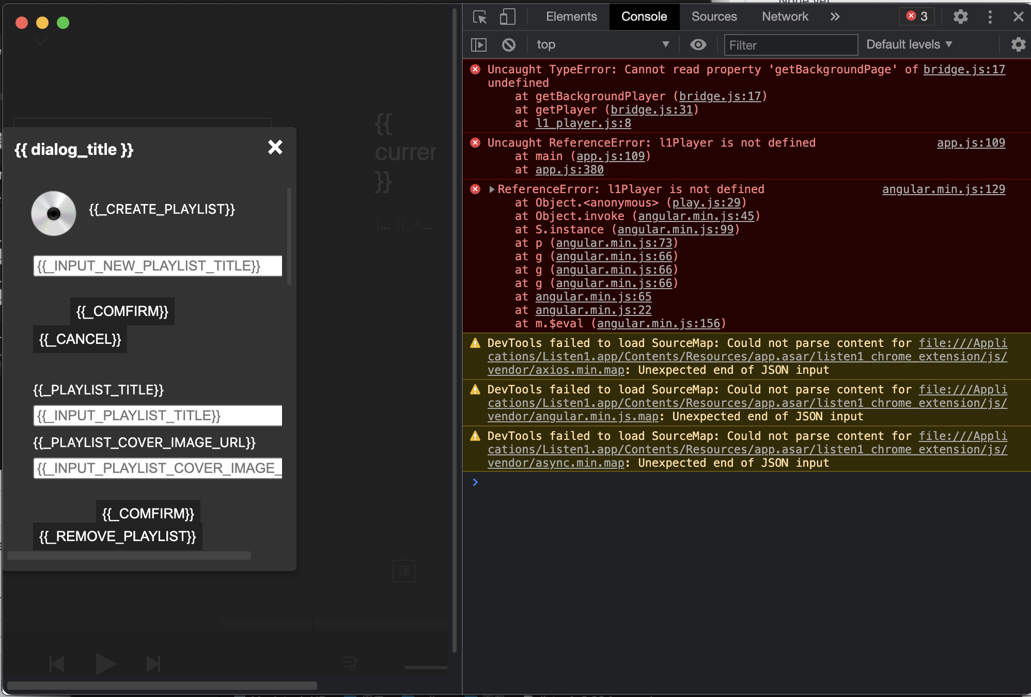Screen dimensions: 1031x697
Task: Open DevTools settings gear in tab bar
Action: [x=960, y=17]
